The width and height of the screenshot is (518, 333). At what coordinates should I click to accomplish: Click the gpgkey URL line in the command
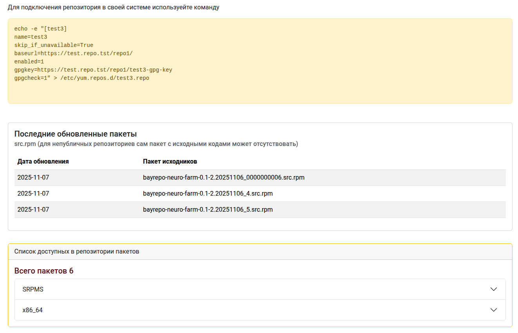click(x=93, y=70)
